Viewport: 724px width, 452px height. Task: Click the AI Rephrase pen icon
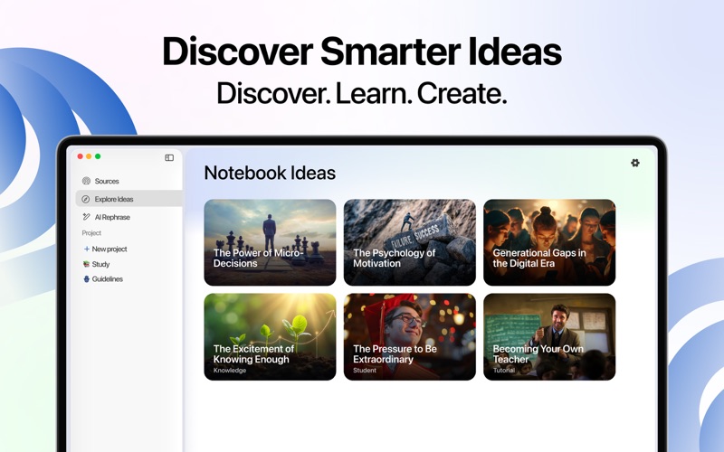(86, 217)
